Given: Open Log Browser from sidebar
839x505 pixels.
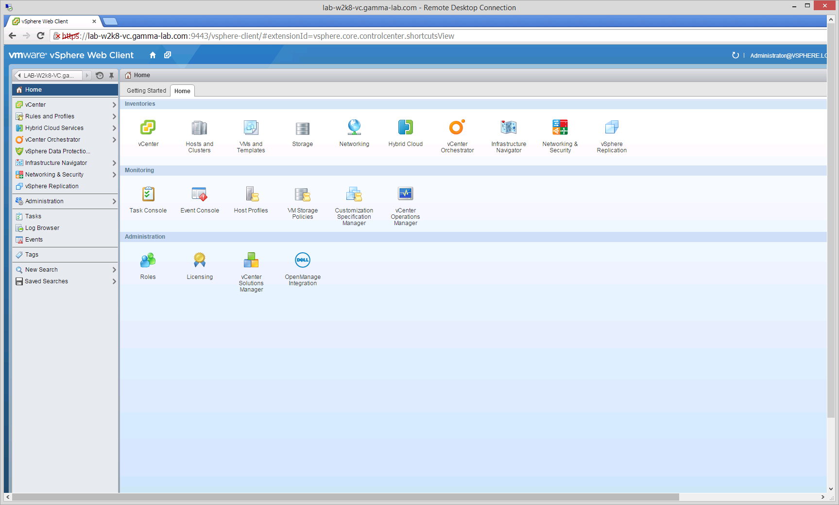Looking at the screenshot, I should 42,228.
